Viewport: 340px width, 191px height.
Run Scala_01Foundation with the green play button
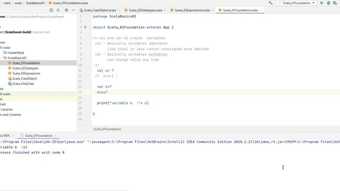pyautogui.click(x=322, y=3)
